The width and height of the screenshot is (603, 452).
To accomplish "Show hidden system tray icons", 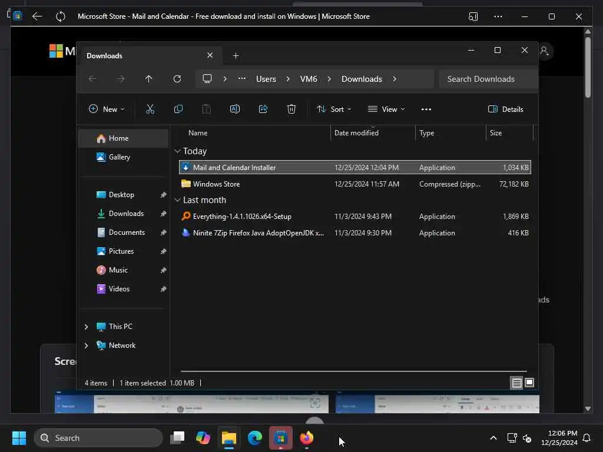I will [x=493, y=438].
